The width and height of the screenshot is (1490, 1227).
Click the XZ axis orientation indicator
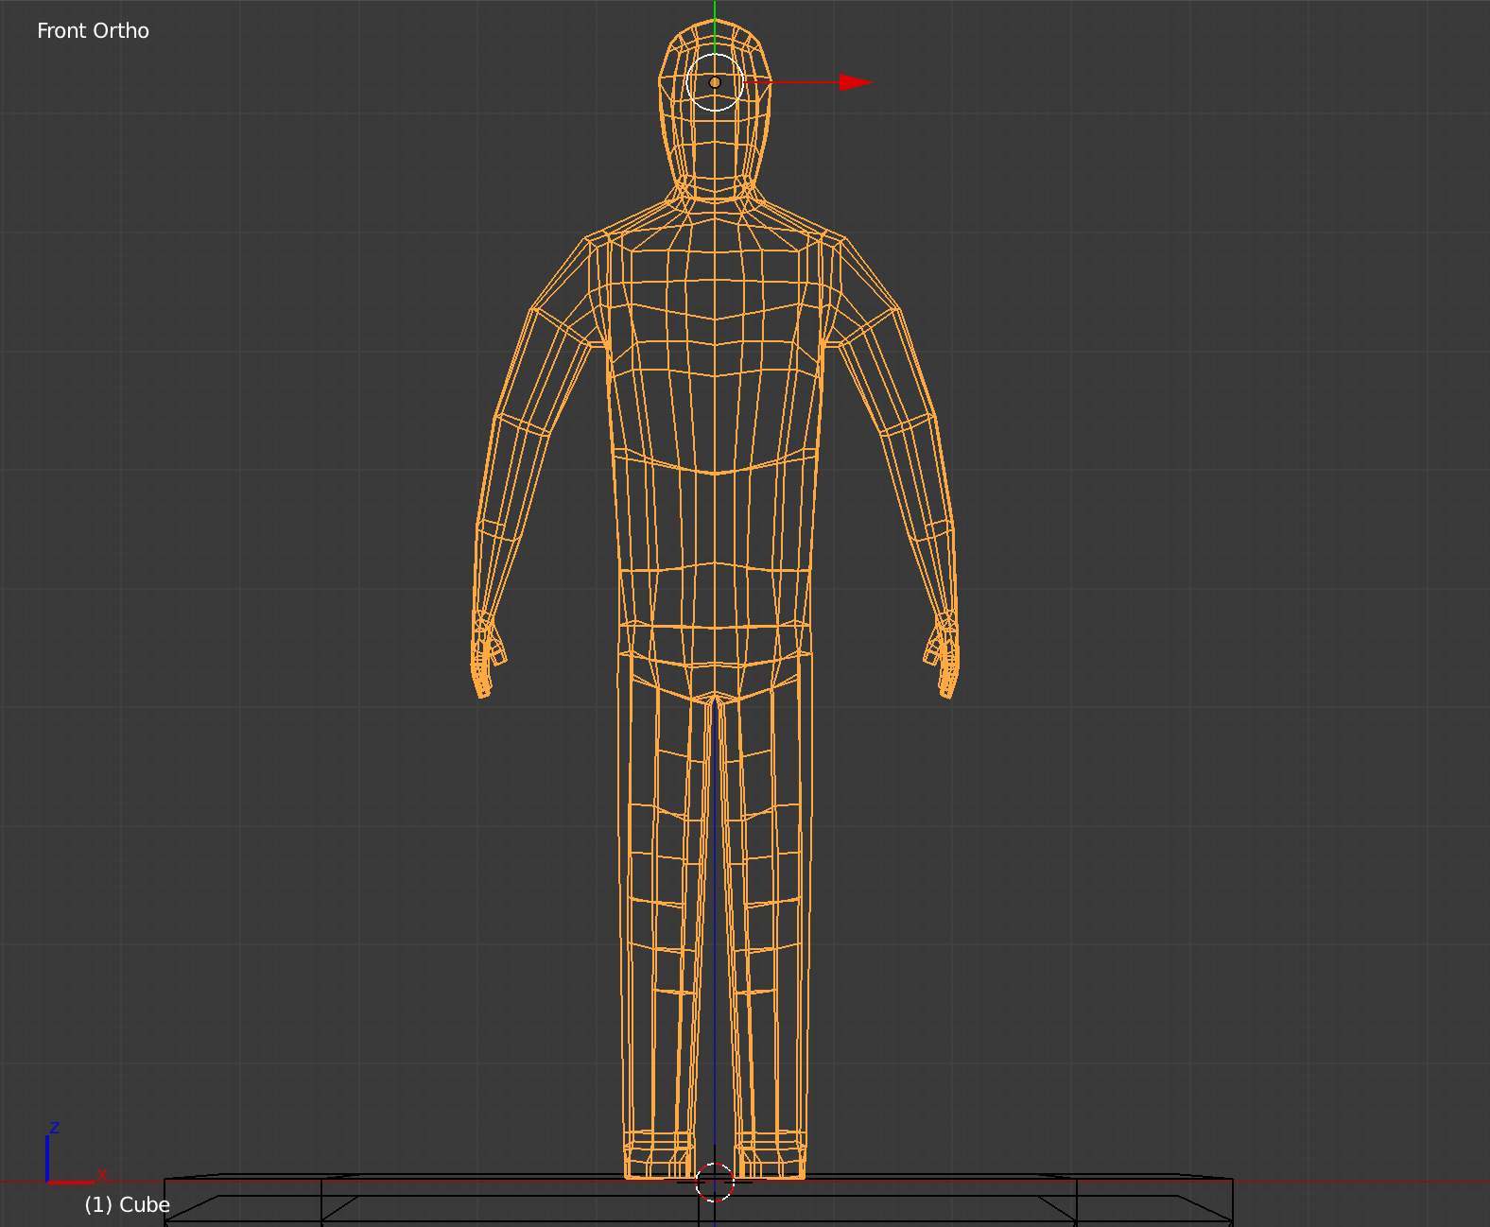76,1152
